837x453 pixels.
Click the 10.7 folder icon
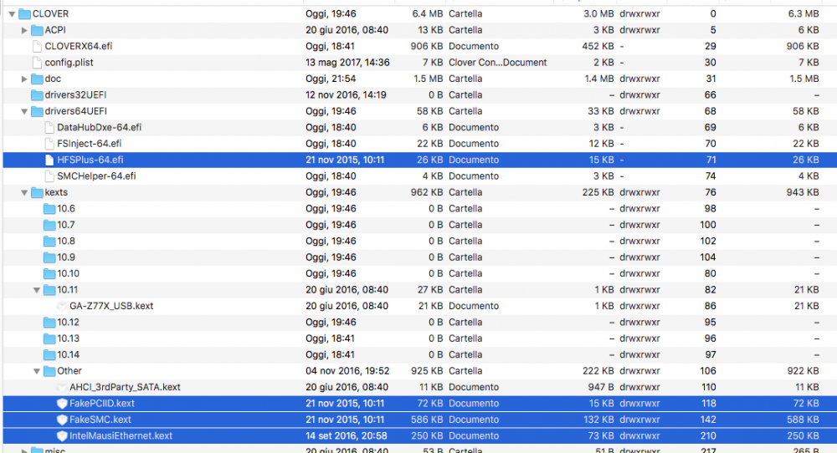(49, 225)
